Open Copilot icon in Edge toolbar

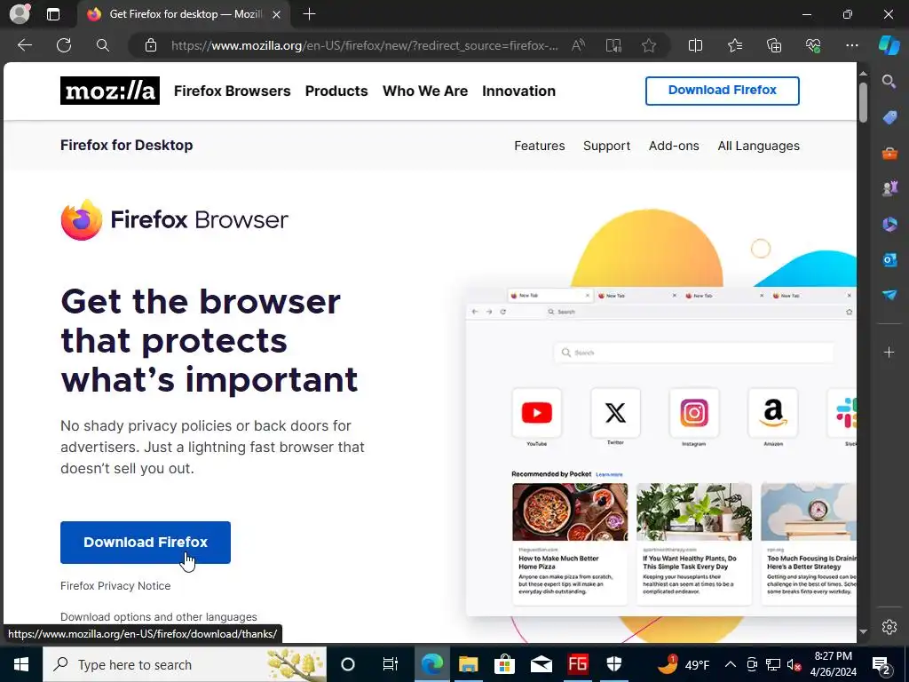pos(889,45)
